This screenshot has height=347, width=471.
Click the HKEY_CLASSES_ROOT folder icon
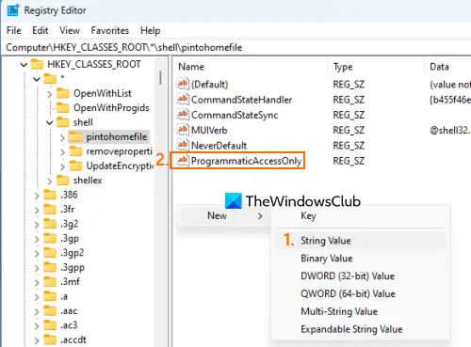(x=37, y=64)
